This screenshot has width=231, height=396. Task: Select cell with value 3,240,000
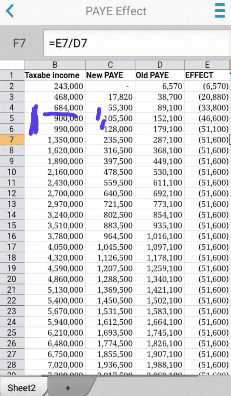coord(55,215)
